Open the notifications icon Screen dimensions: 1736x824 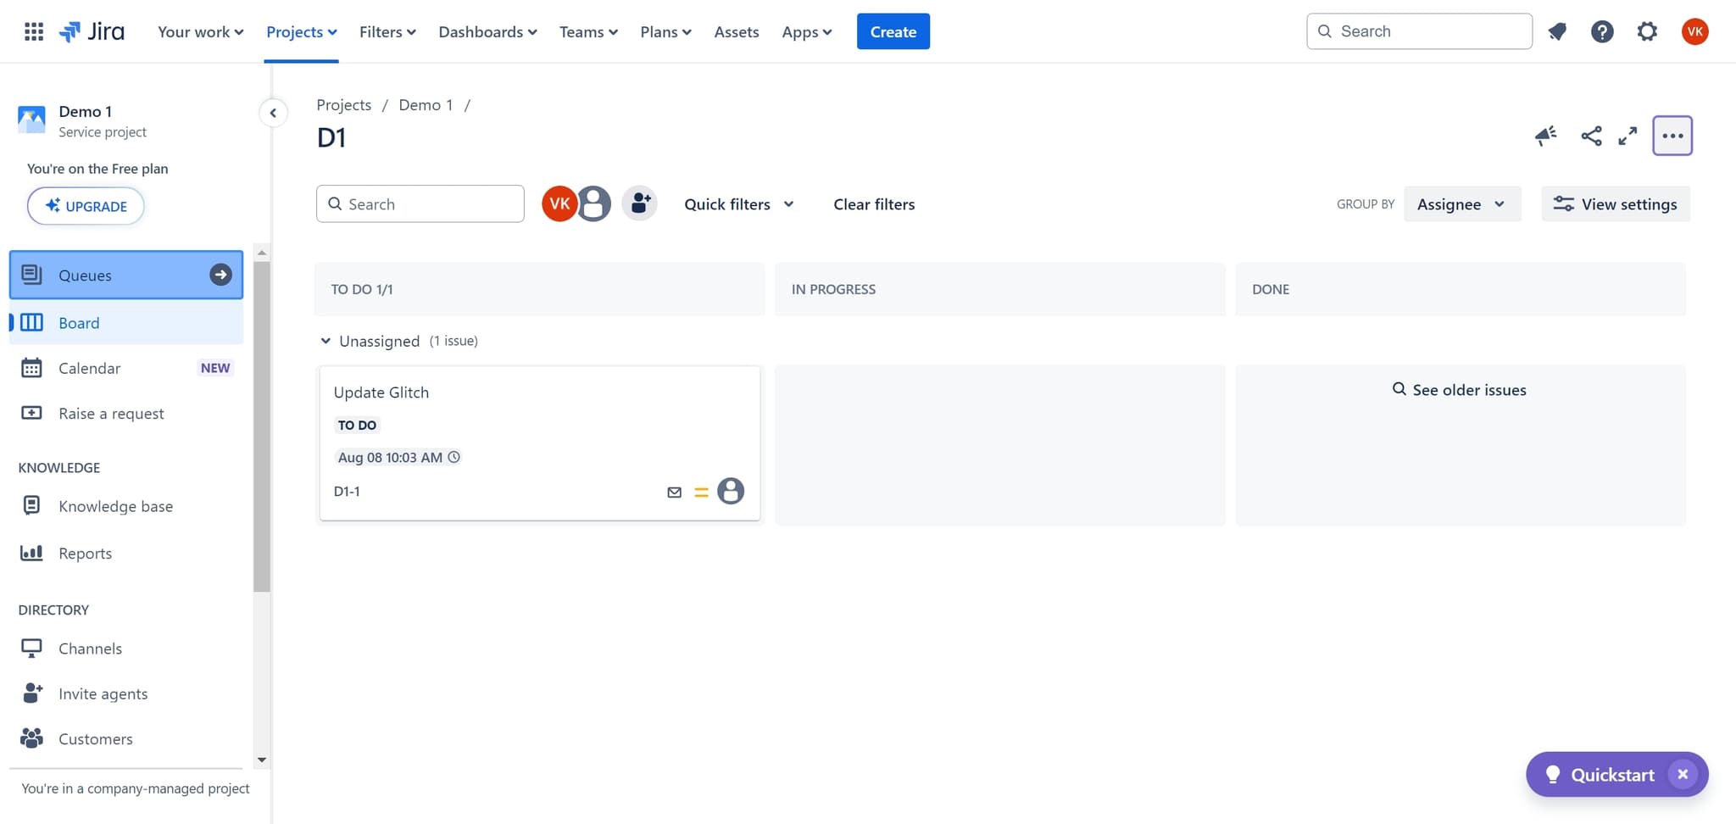(1557, 31)
